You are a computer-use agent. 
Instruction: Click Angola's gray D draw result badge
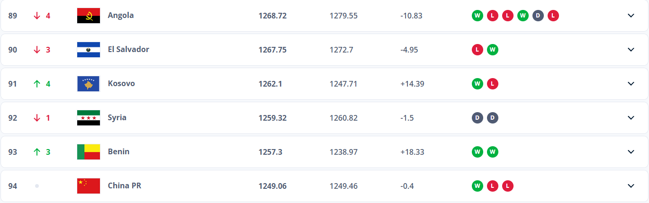click(538, 16)
